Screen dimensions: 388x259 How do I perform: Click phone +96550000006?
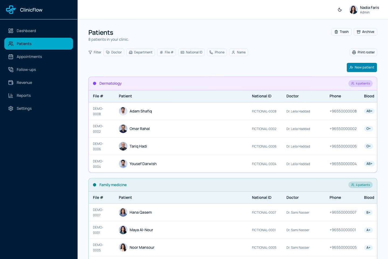(343, 146)
